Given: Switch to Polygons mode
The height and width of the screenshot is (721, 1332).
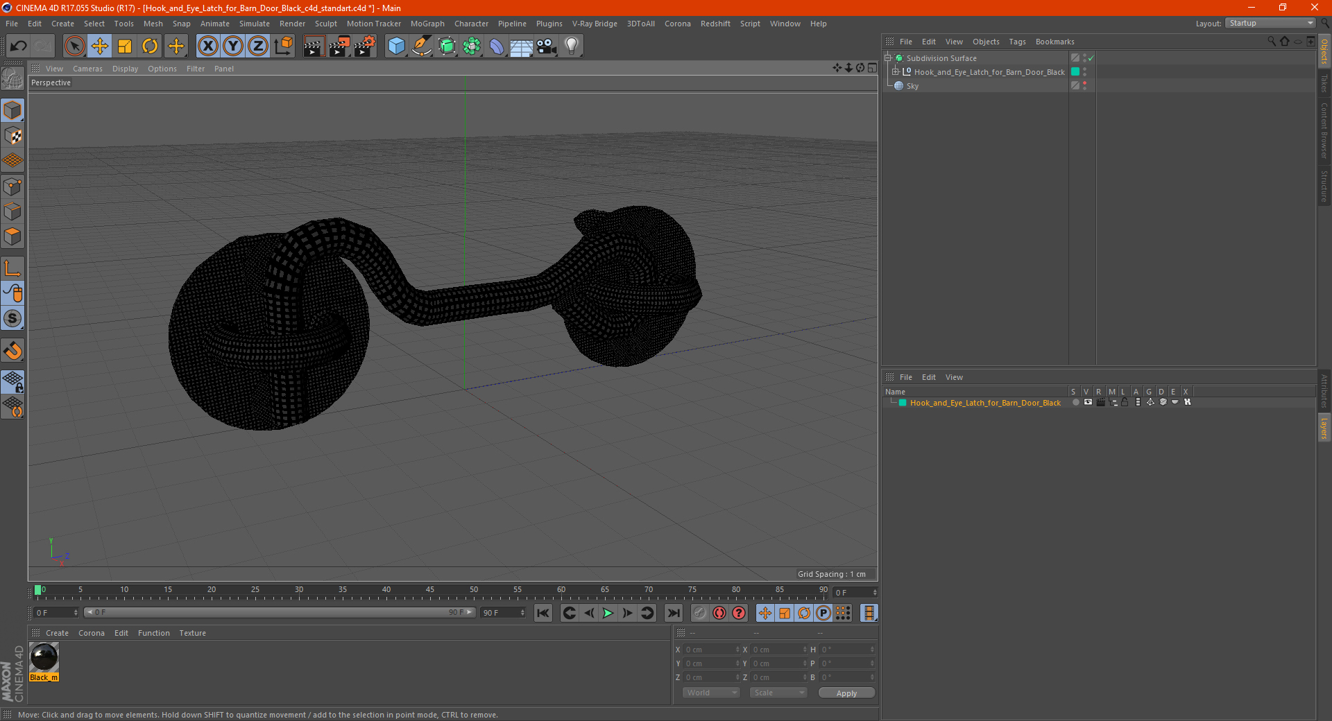Looking at the screenshot, I should pos(13,236).
